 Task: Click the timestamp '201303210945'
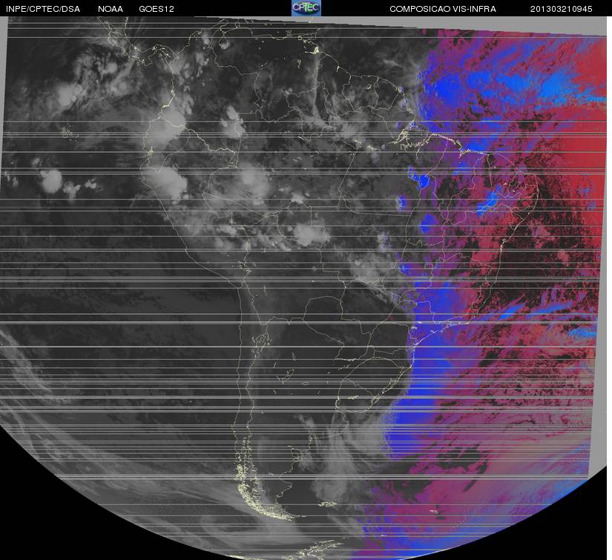pos(562,9)
